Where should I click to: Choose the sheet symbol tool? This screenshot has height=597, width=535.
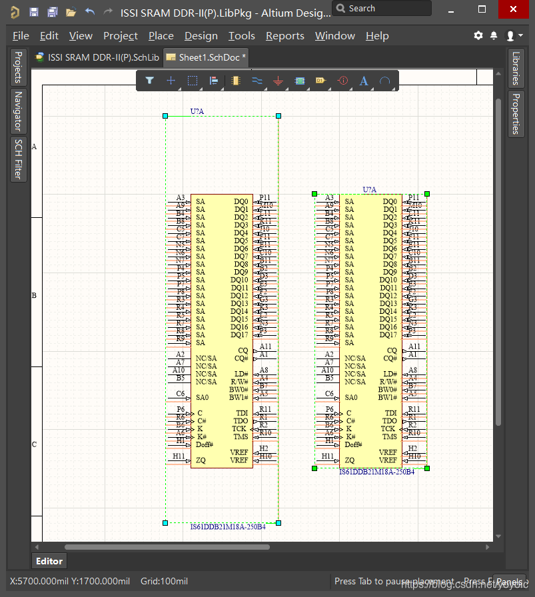(300, 81)
